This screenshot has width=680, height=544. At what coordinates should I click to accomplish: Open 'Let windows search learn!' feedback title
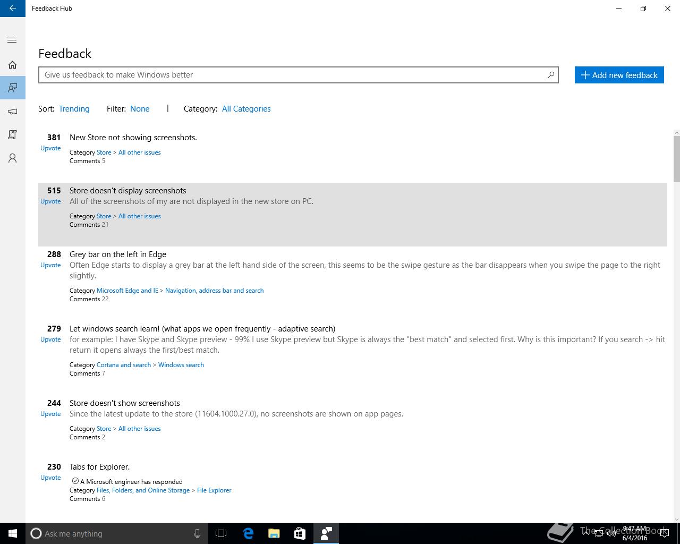click(202, 329)
